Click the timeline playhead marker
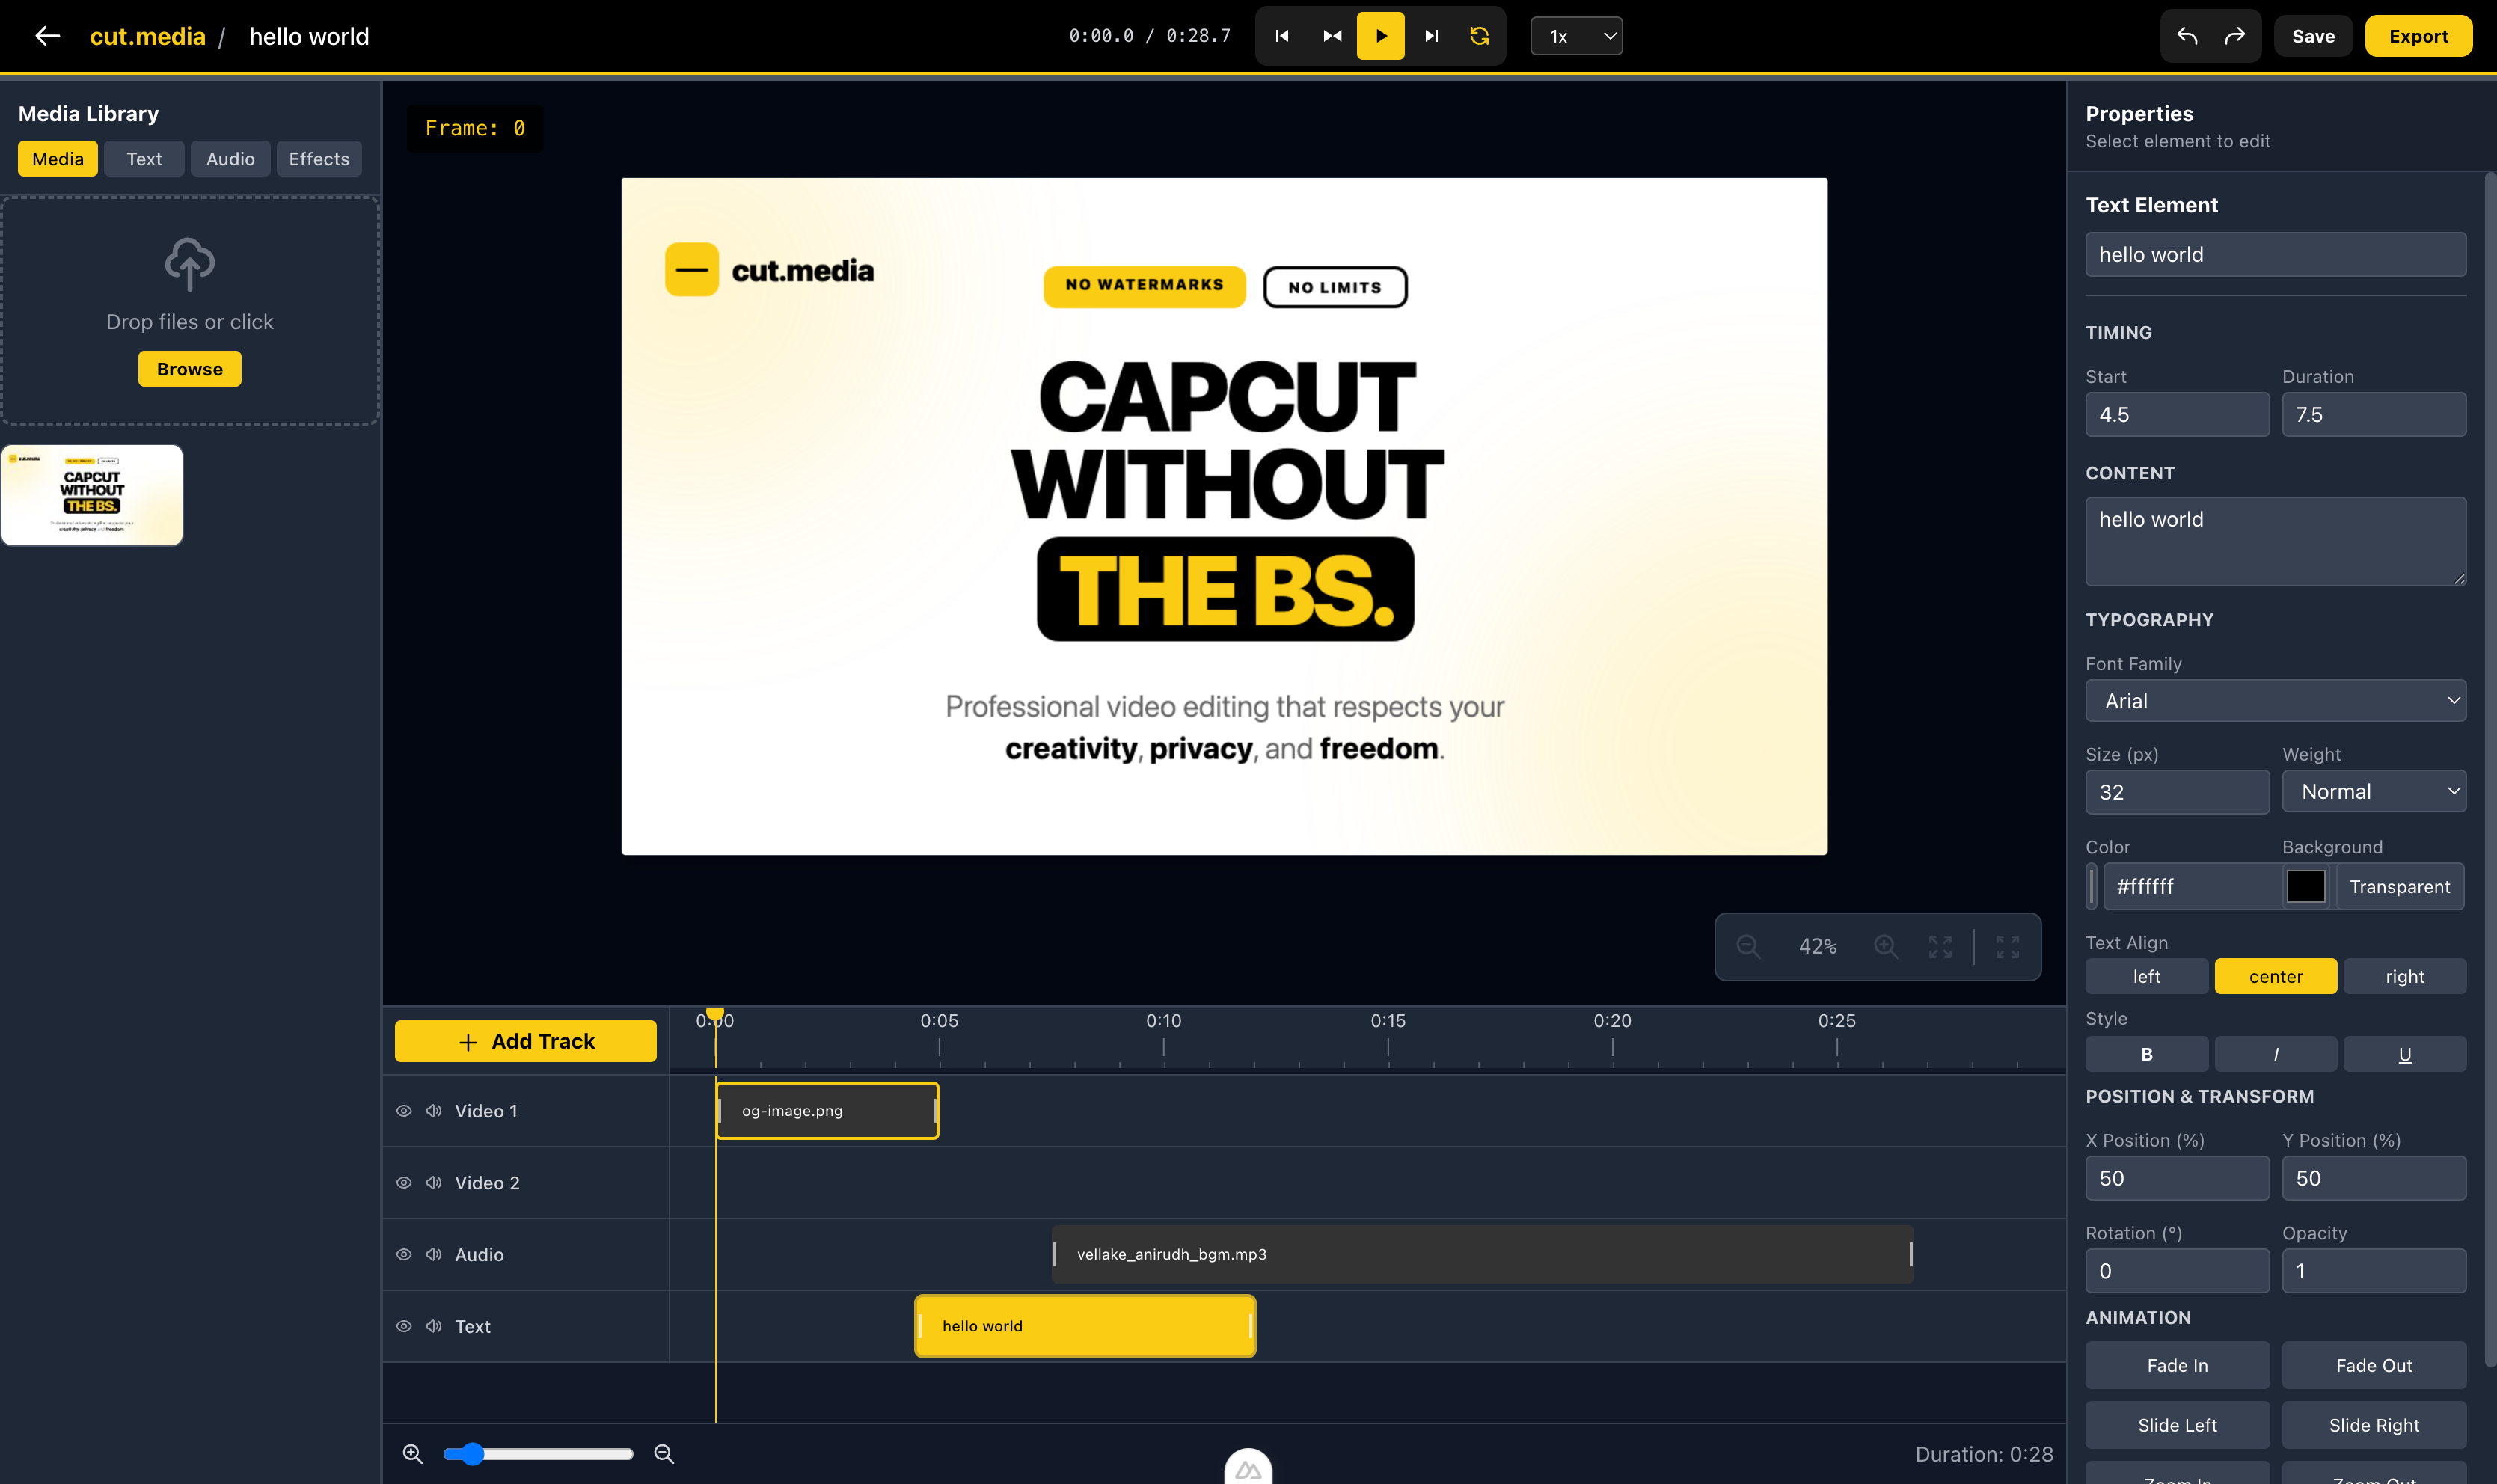This screenshot has height=1484, width=2497. pyautogui.click(x=715, y=1015)
